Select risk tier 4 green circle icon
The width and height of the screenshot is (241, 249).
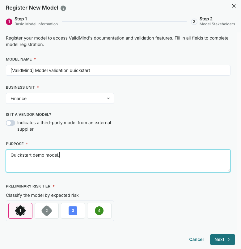99,211
